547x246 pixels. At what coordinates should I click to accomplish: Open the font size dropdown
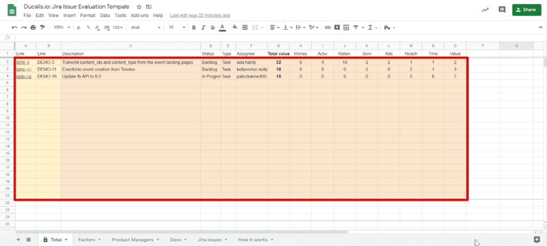[175, 27]
